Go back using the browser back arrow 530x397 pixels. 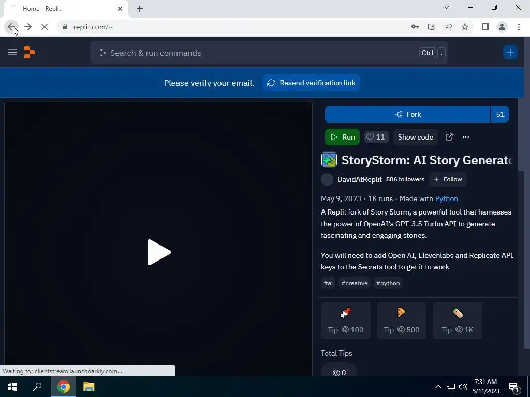click(11, 27)
